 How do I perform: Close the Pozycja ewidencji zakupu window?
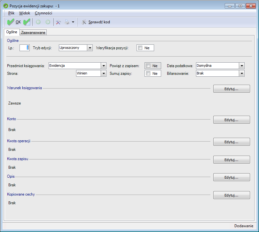251,6
